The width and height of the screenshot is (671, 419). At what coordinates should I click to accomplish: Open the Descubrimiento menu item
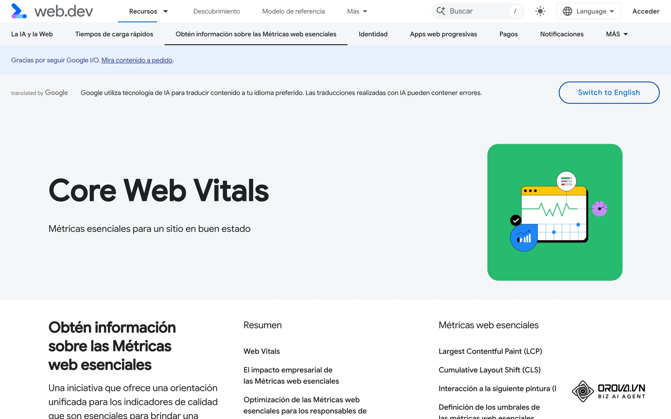[x=216, y=11]
